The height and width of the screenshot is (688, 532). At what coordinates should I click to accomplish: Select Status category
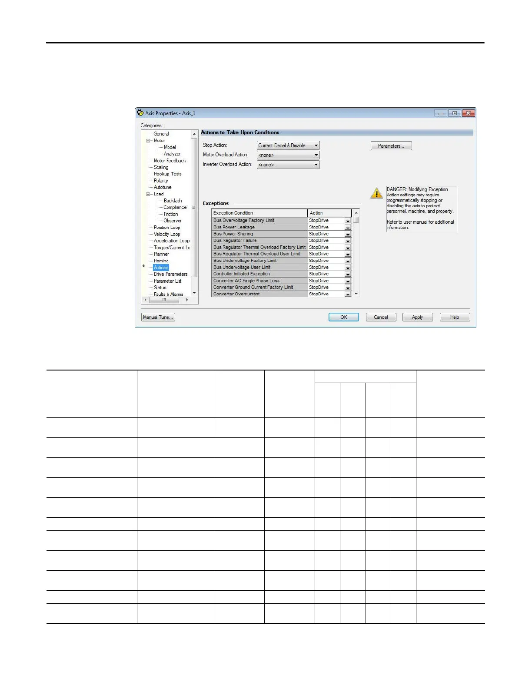(160, 288)
